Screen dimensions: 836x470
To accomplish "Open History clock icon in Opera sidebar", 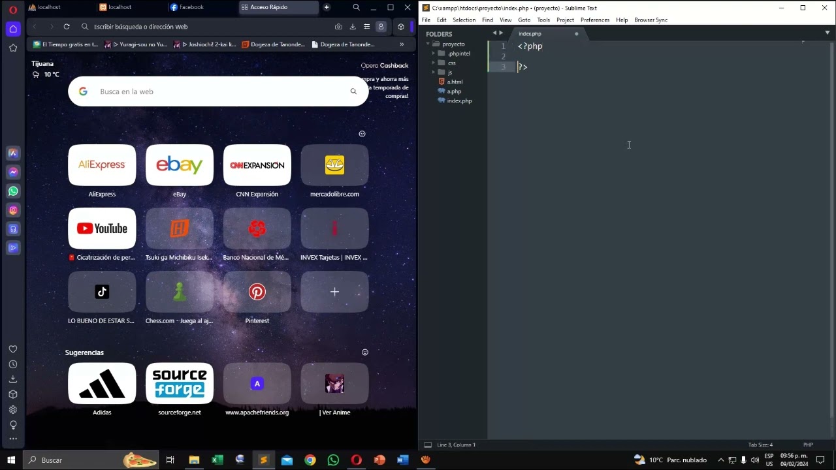I will point(13,364).
